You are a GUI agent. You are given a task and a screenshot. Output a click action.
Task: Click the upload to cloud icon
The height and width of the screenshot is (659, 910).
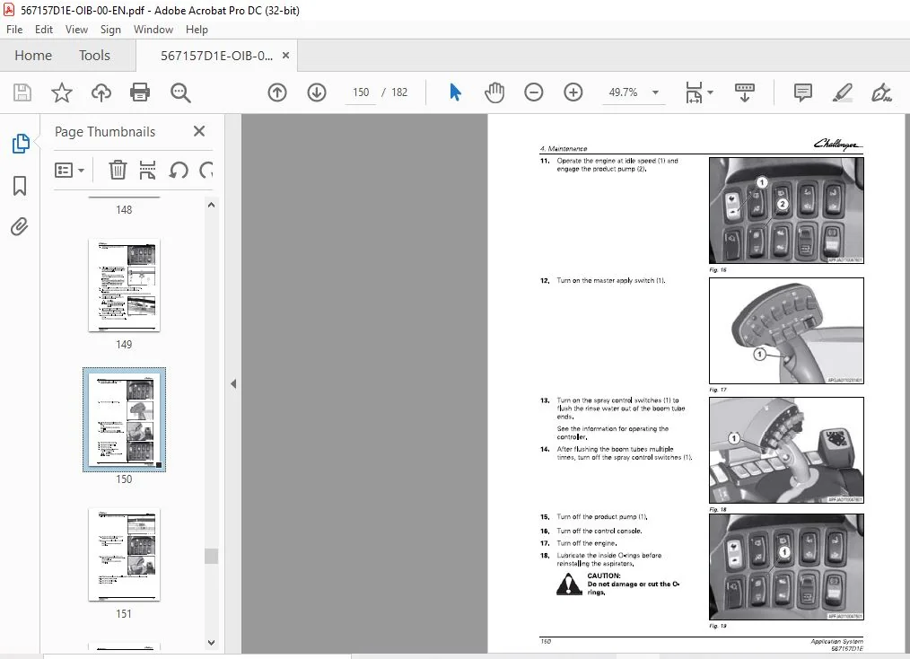pyautogui.click(x=101, y=92)
